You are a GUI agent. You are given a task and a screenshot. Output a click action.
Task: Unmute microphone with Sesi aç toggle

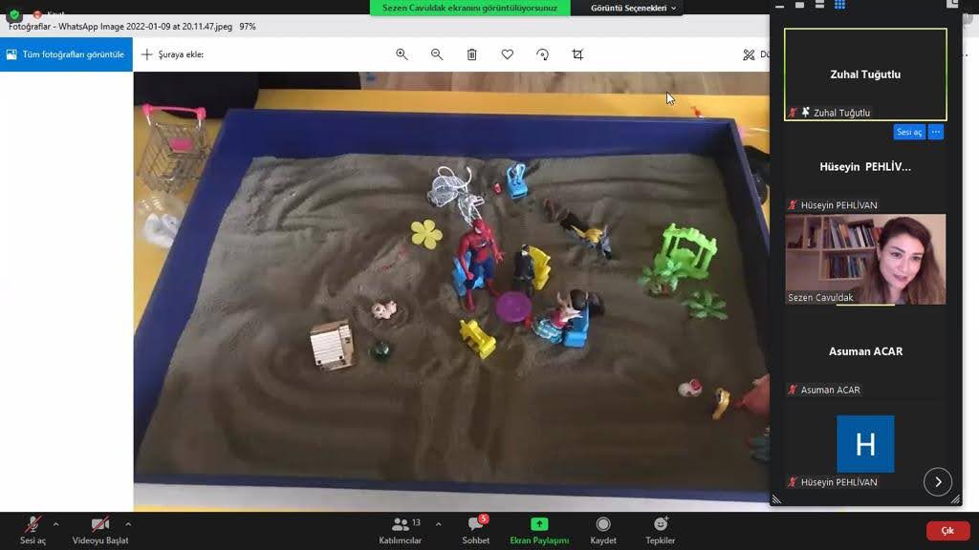33,530
